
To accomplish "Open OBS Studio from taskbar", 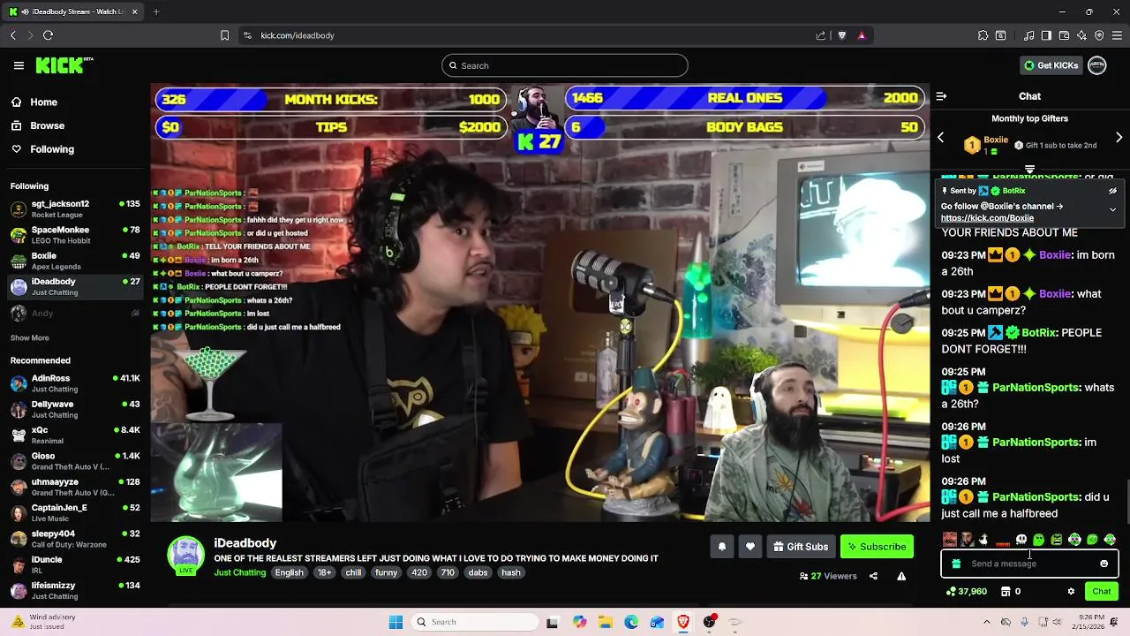I will (x=709, y=622).
